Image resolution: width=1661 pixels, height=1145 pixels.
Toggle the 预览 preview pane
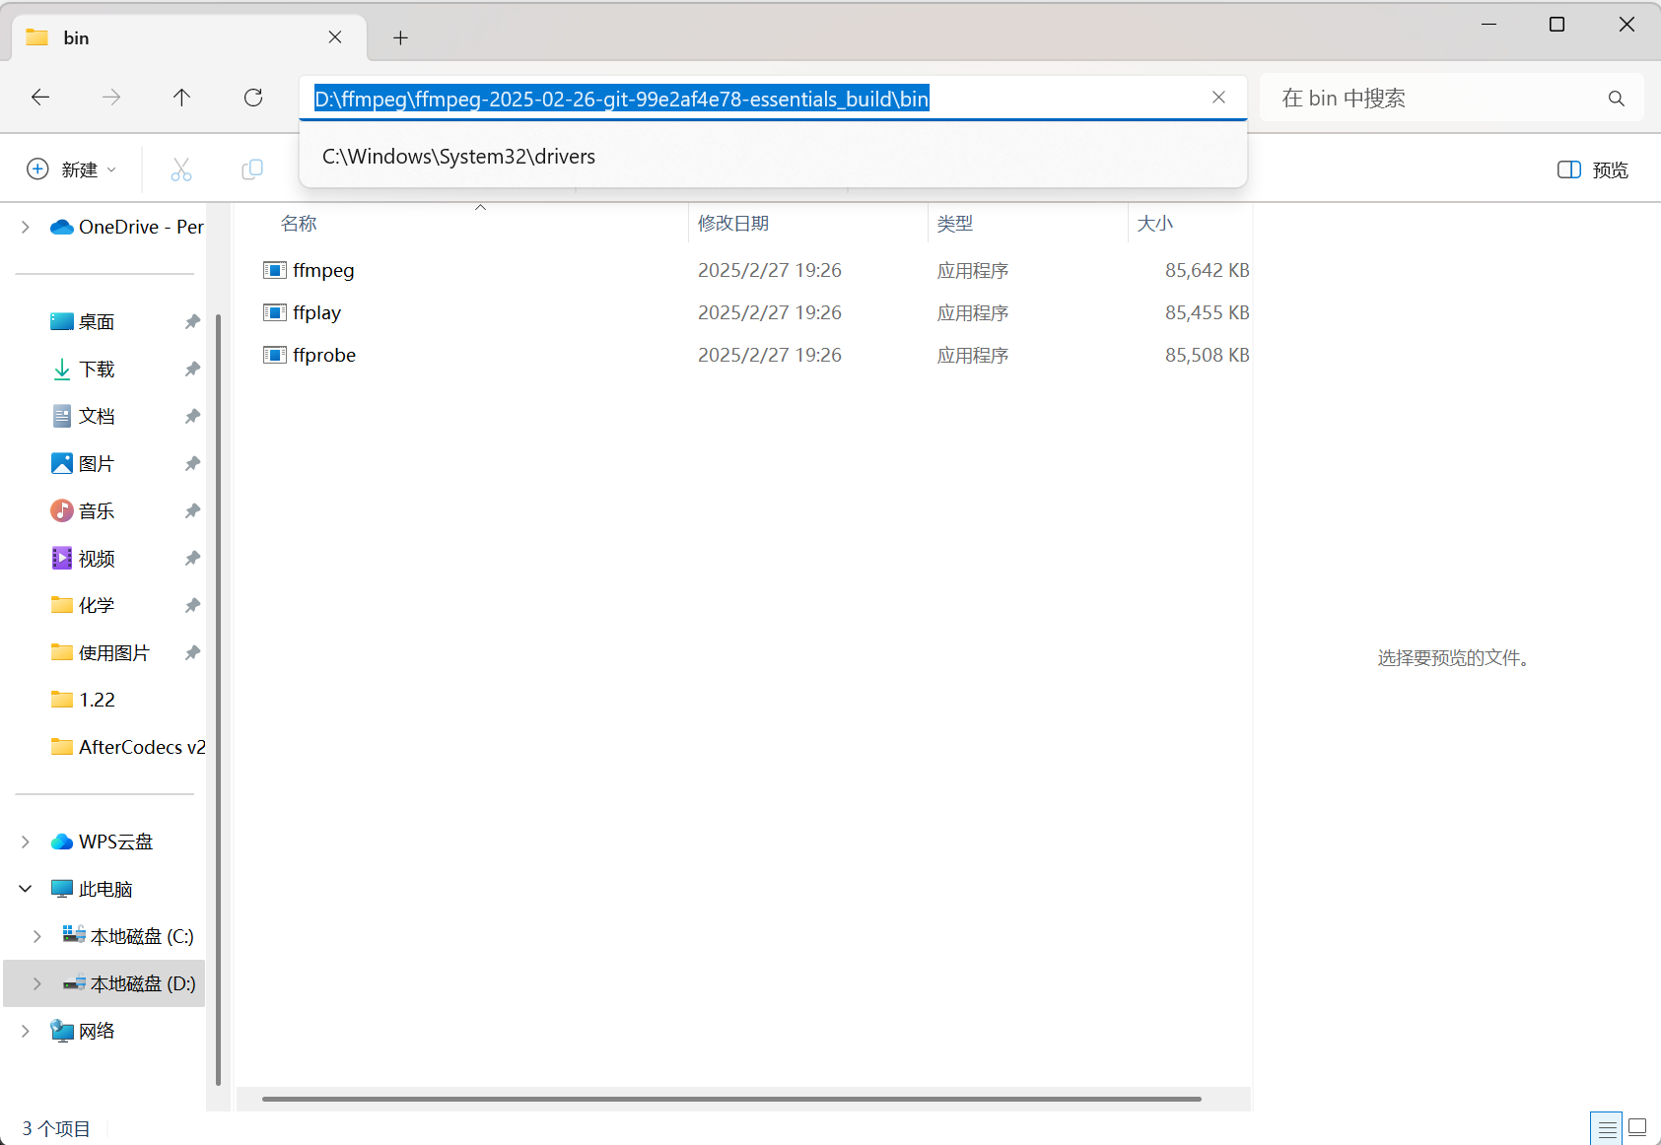click(x=1592, y=169)
